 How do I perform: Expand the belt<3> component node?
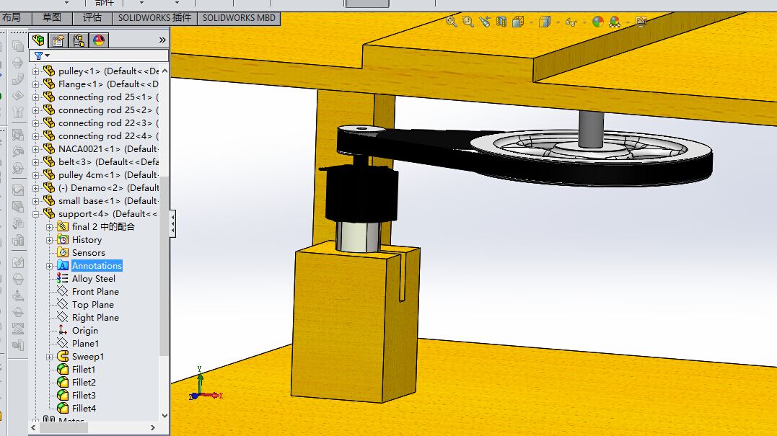click(x=35, y=162)
